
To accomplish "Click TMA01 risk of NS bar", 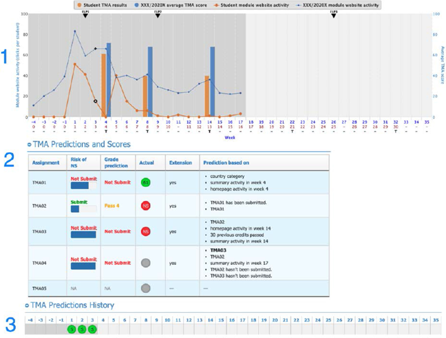I will click(83, 186).
